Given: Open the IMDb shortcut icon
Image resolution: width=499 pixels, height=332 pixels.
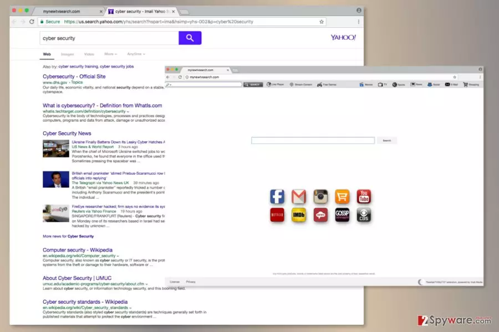Looking at the screenshot, I should pyautogui.click(x=299, y=215).
